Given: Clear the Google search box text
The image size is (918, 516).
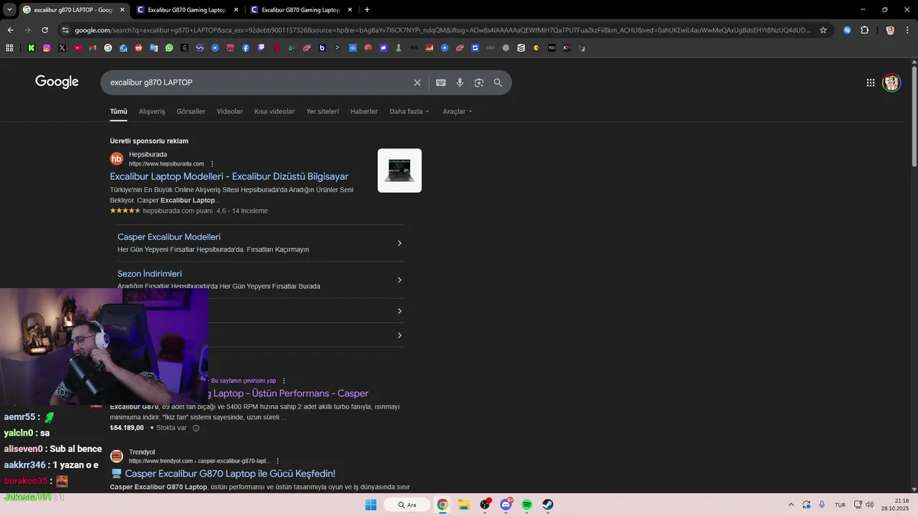Looking at the screenshot, I should click(417, 82).
